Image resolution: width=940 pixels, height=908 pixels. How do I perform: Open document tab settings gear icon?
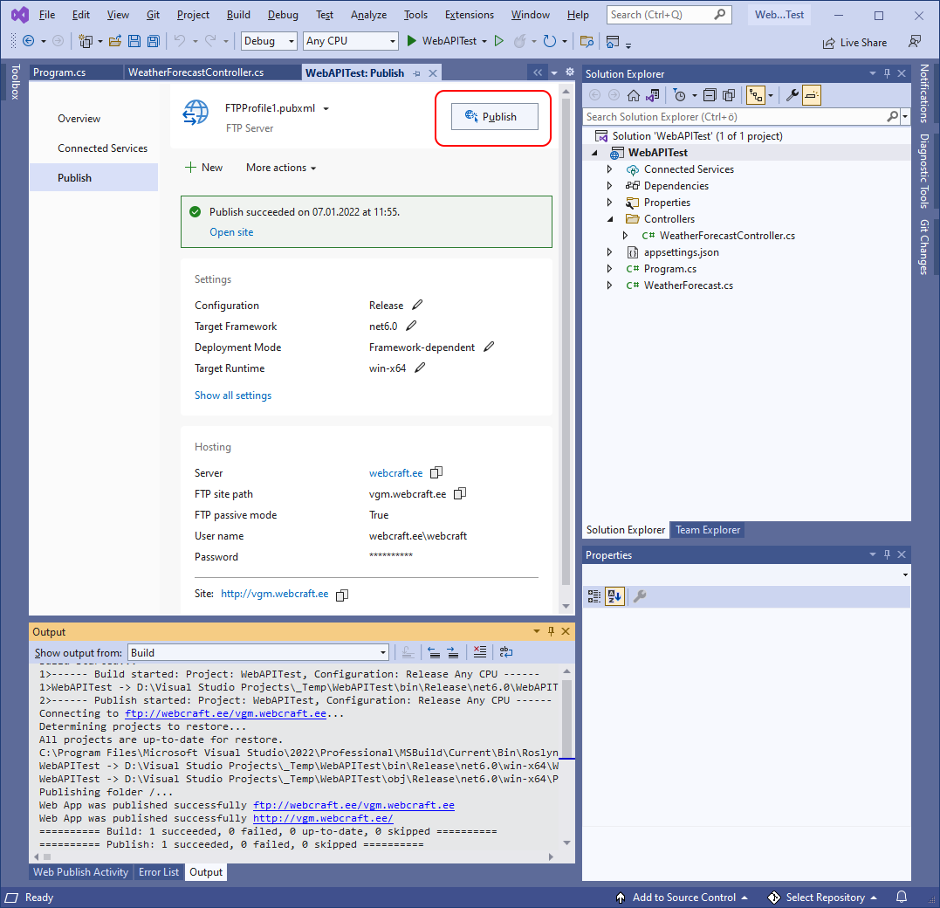pyautogui.click(x=570, y=72)
